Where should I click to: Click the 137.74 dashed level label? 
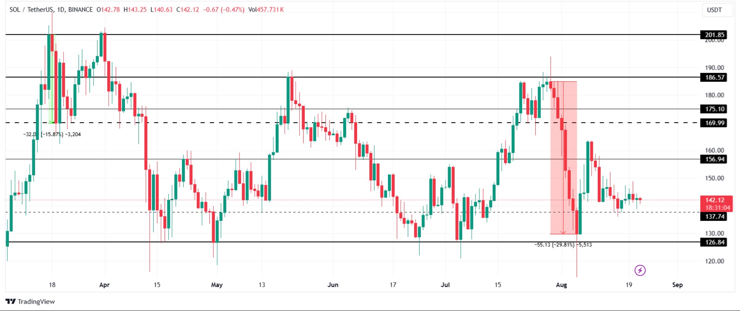pos(714,217)
